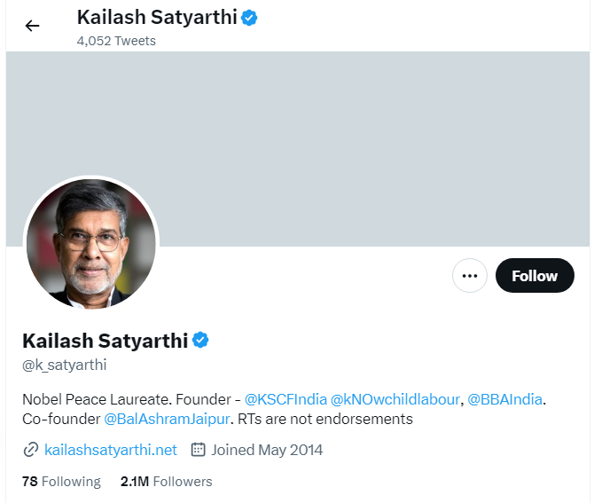Viewport: 594px width, 503px height.
Task: Open the @kNOwchildlabour mention link
Action: coord(395,399)
